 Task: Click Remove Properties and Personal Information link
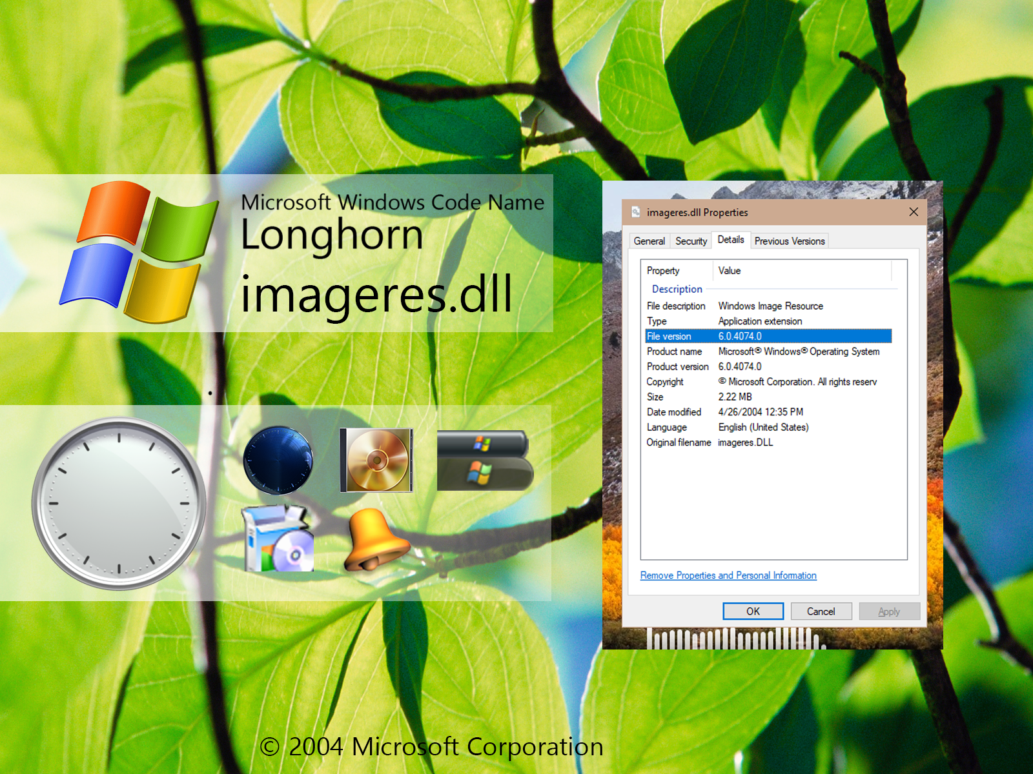728,575
